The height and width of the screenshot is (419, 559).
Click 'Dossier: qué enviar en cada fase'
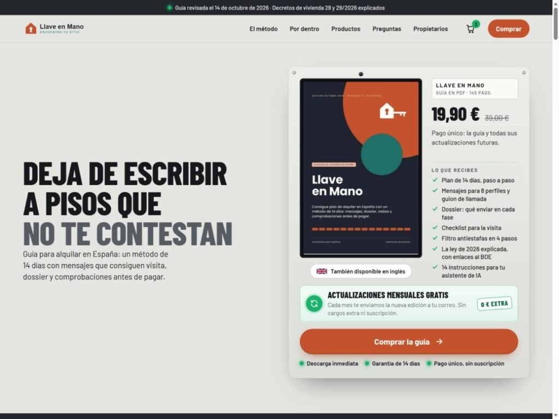(x=478, y=213)
